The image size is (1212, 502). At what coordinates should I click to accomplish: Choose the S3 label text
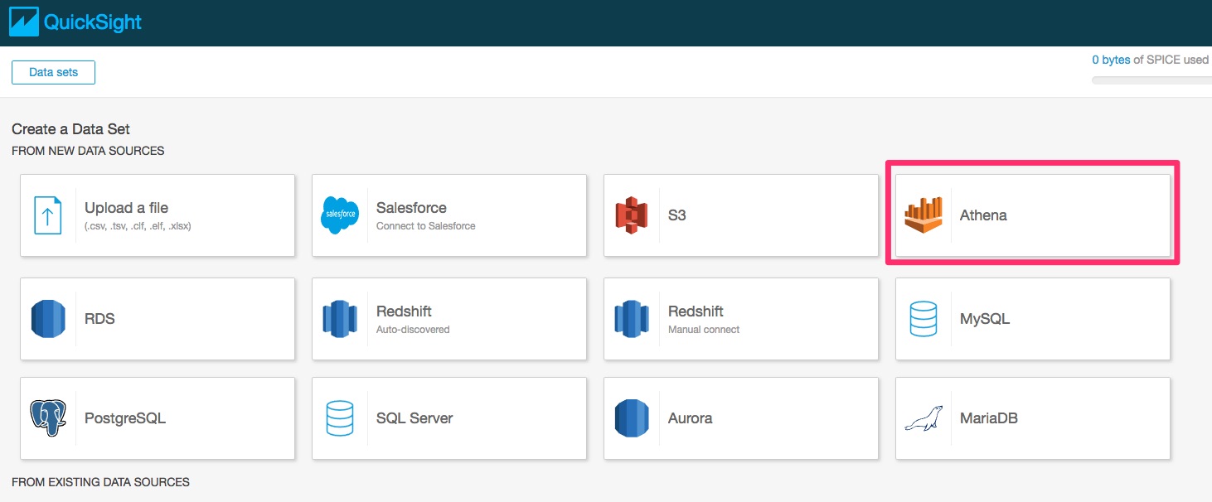677,215
